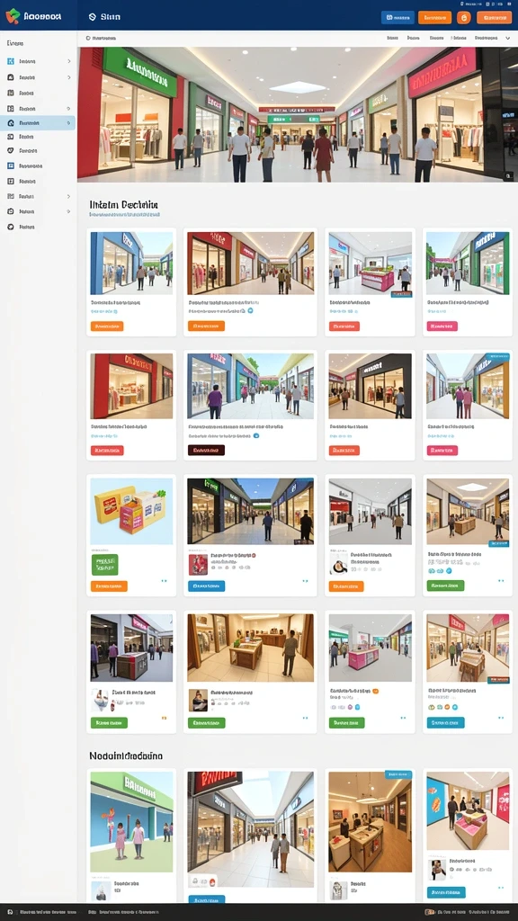
Task: Select the highlighted item in the left sidebar
Action: (x=38, y=122)
